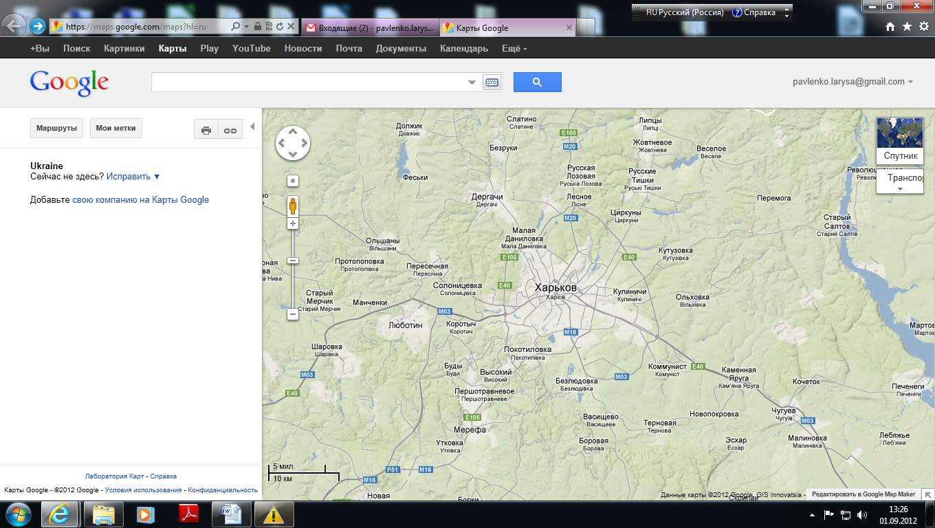
Task: Click the Справка help icon in language bar
Action: pos(737,12)
